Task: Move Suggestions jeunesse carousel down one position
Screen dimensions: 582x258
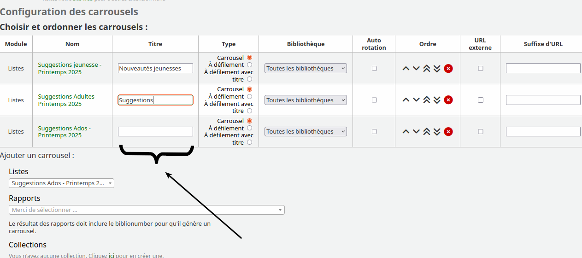Action: tap(416, 68)
